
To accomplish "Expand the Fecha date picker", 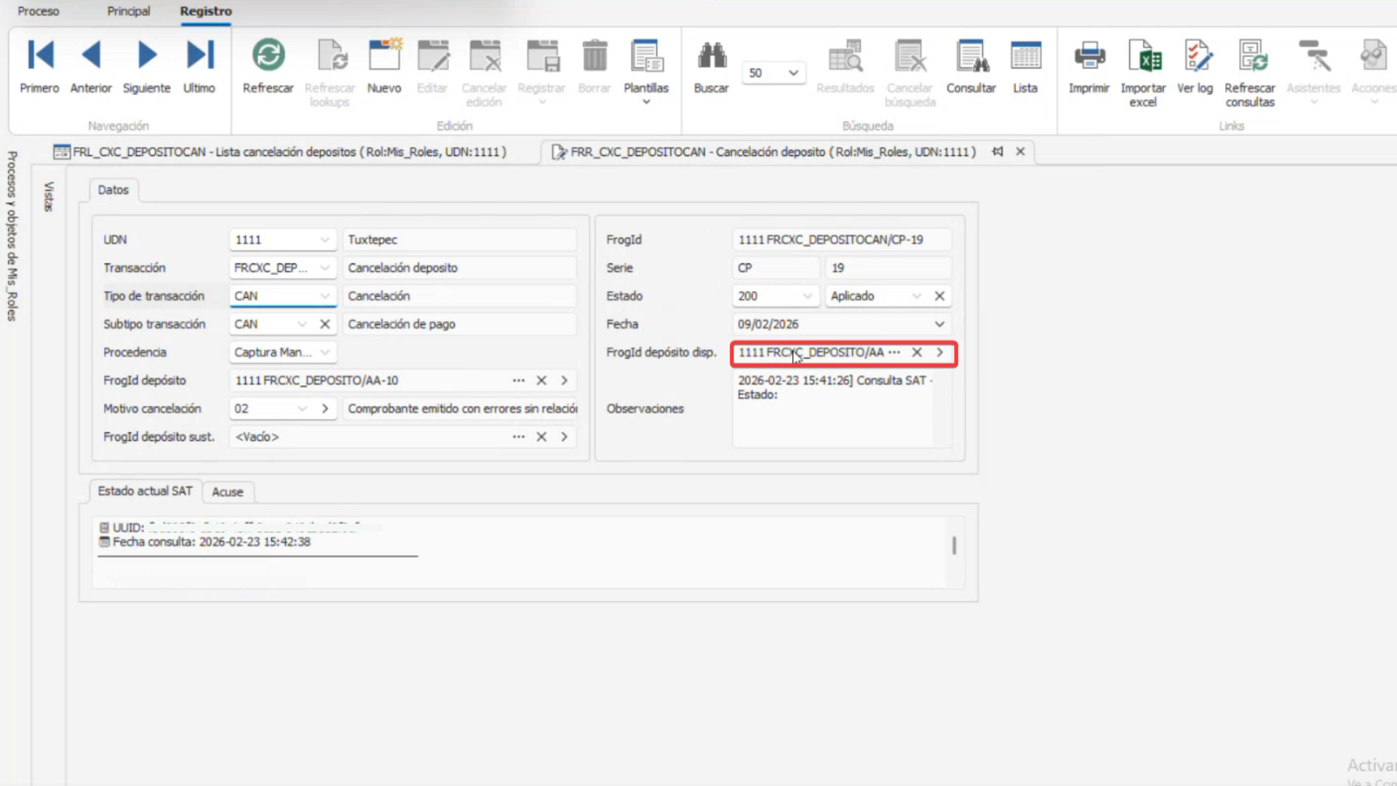I will coord(939,324).
